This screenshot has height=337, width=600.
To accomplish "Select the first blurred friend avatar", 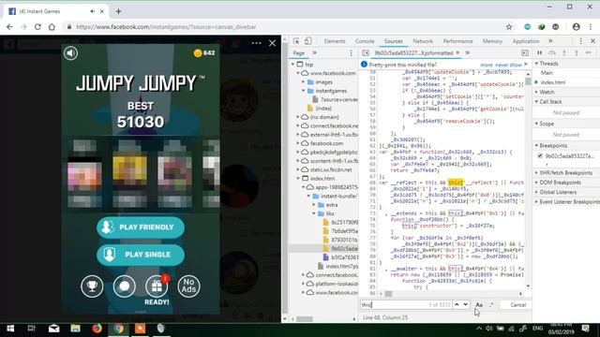I will point(84,174).
